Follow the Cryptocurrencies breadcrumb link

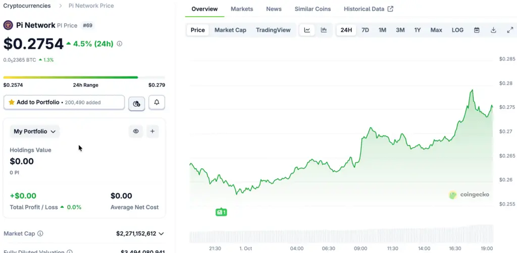27,6
